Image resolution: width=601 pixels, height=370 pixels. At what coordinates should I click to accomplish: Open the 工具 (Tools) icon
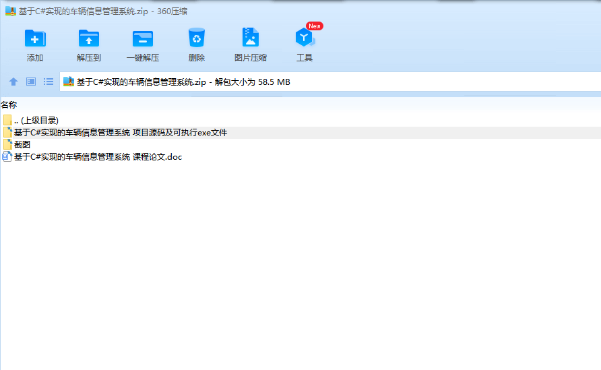(x=305, y=37)
